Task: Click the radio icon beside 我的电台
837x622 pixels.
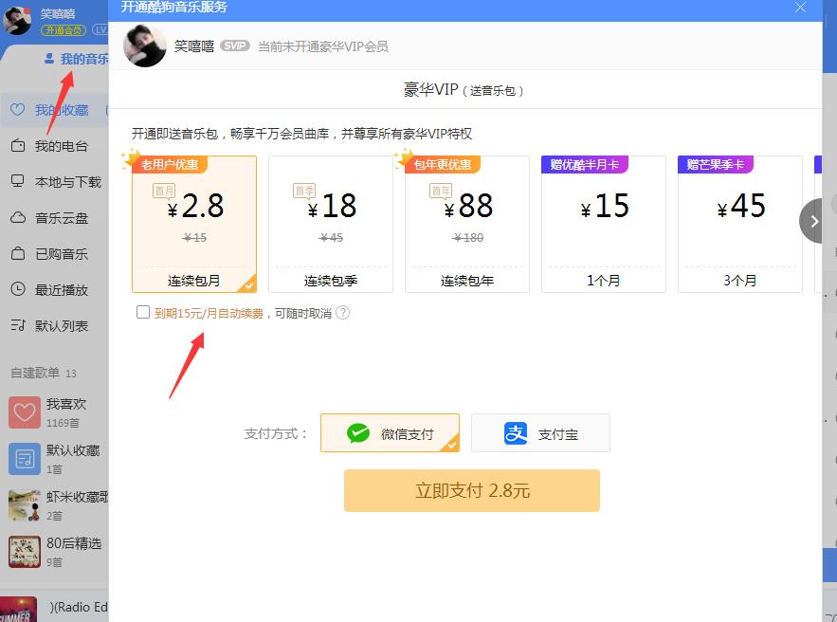Action: 18,145
